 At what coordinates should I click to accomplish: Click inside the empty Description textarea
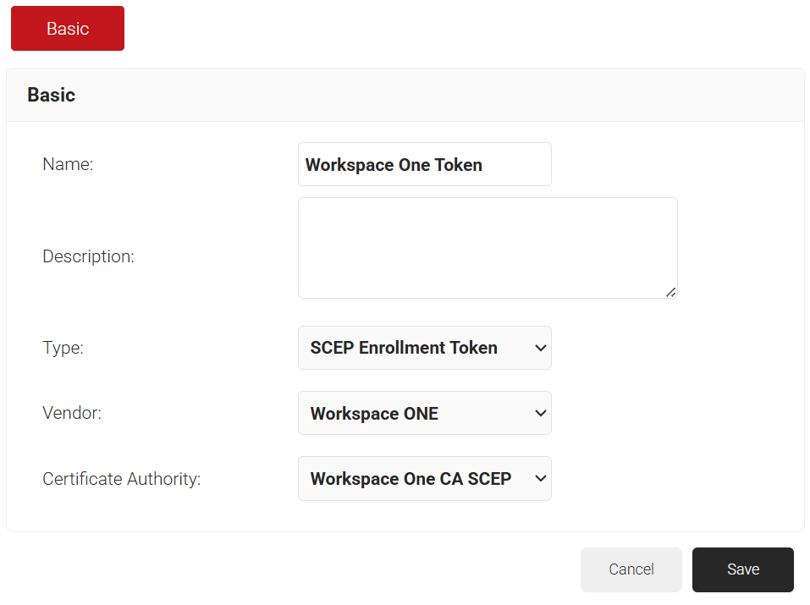488,248
